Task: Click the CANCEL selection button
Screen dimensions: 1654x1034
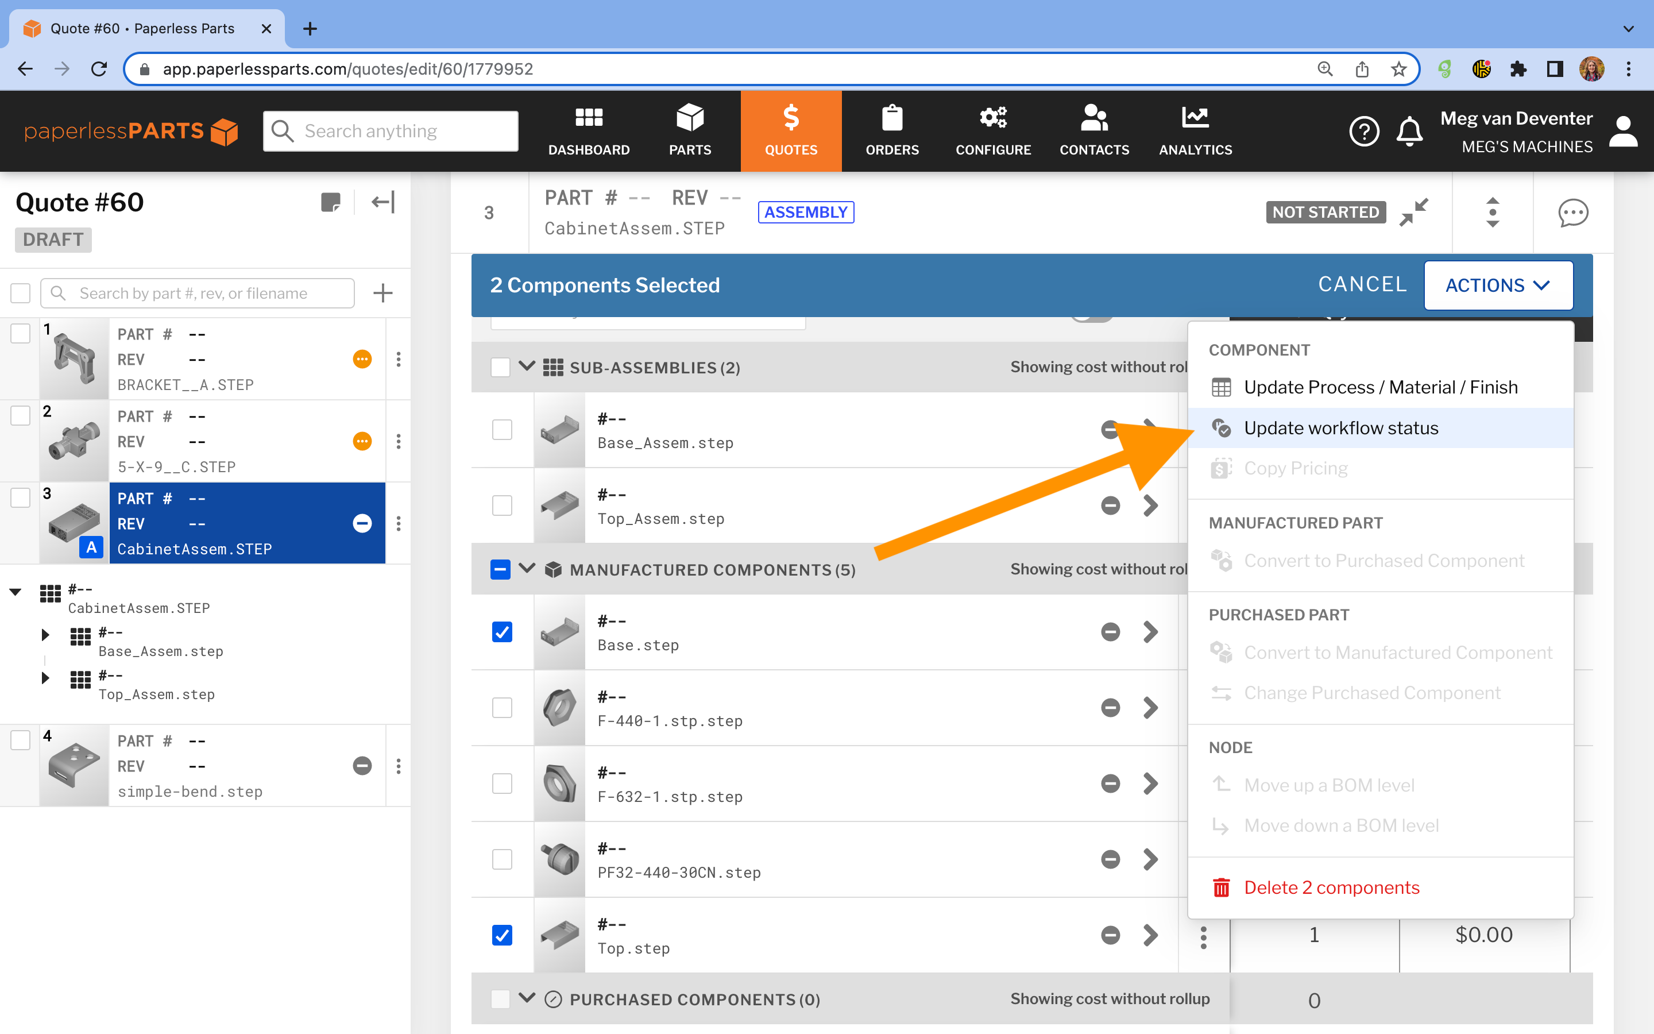Action: (1362, 284)
